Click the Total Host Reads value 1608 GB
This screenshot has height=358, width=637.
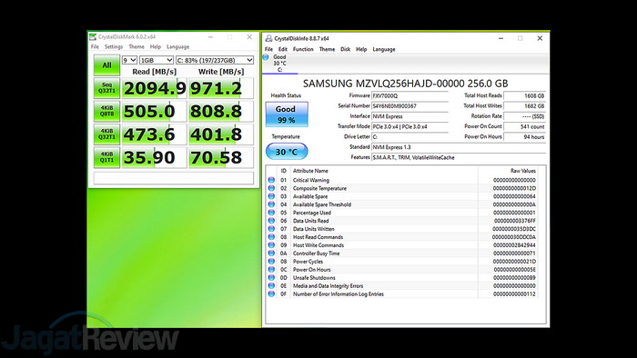click(524, 95)
